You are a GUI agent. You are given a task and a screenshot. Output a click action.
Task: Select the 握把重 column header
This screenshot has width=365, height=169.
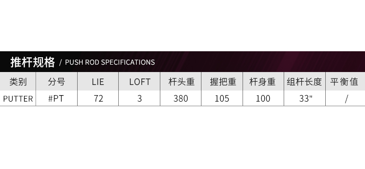[223, 82]
